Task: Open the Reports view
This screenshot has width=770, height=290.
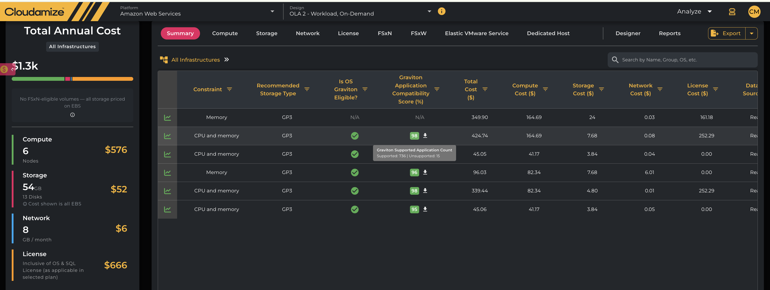Action: pyautogui.click(x=670, y=33)
